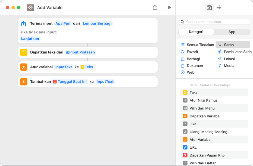Run the shortcut using the play icon

169,7
